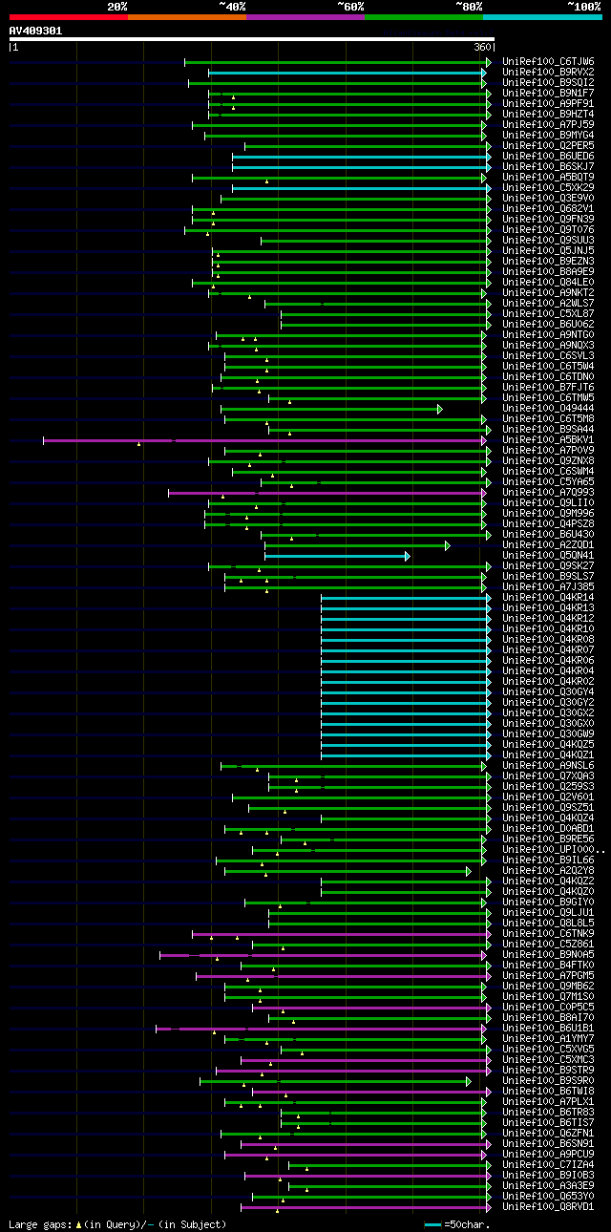This screenshot has width=611, height=1232.
Task: Click the white query ruler bar under AV409301
Action: click(x=251, y=39)
